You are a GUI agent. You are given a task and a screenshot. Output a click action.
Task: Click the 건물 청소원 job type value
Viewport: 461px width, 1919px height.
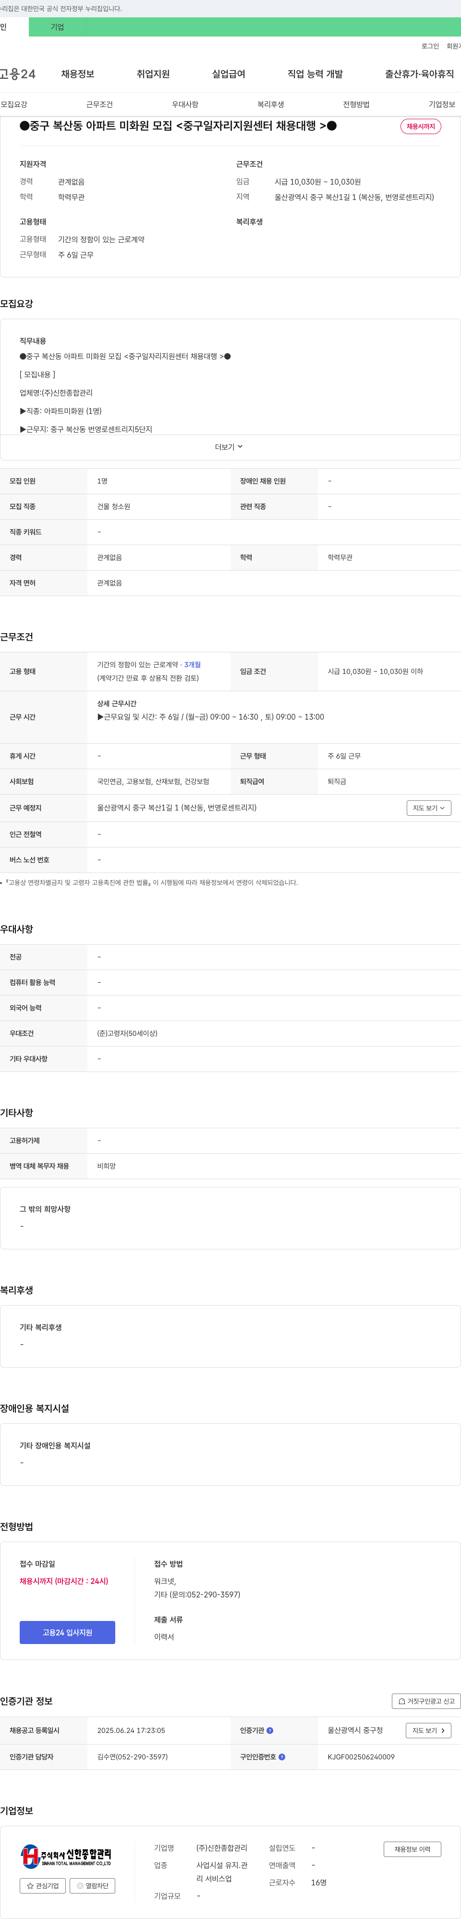point(113,507)
